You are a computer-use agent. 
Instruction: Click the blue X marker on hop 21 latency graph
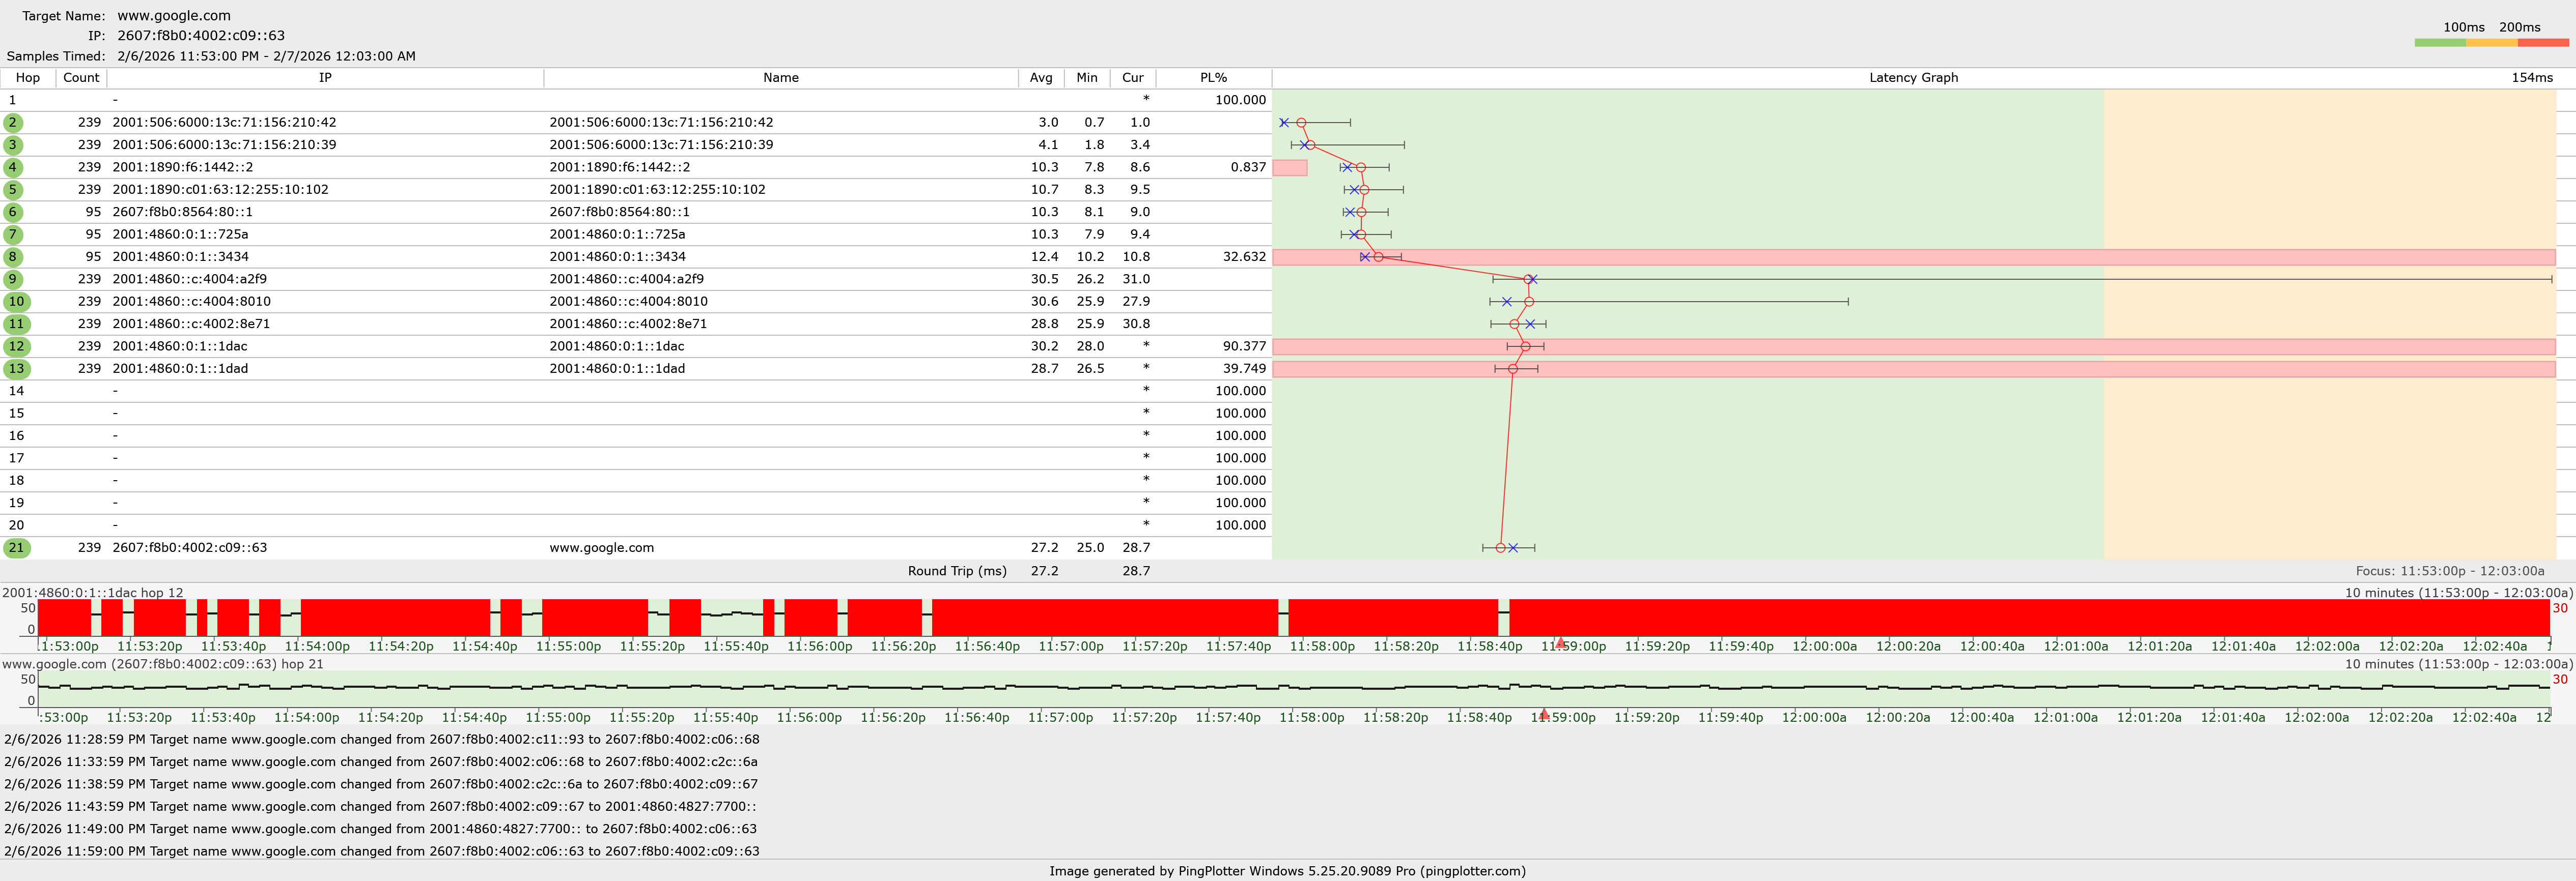(x=1513, y=547)
